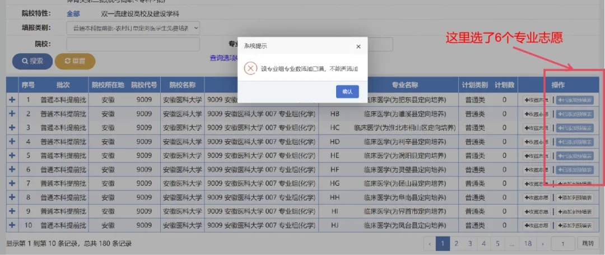Click 收藏志愿 for 淮北市相山区 row
Screen dimensions: 605x255
pyautogui.click(x=536, y=128)
